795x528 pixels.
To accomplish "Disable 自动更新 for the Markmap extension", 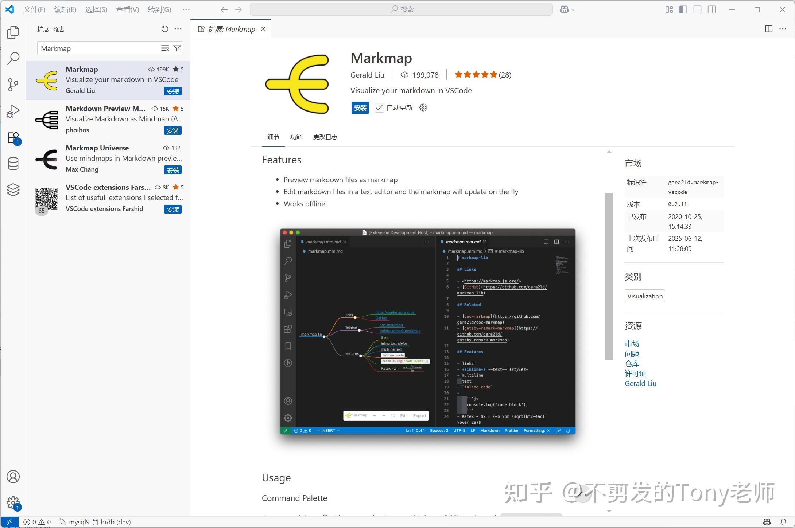I will coord(379,107).
